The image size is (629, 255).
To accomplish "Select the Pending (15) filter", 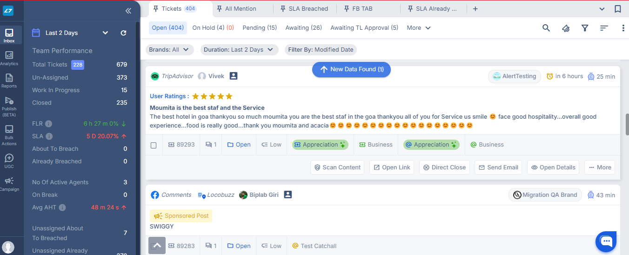I will (x=260, y=28).
